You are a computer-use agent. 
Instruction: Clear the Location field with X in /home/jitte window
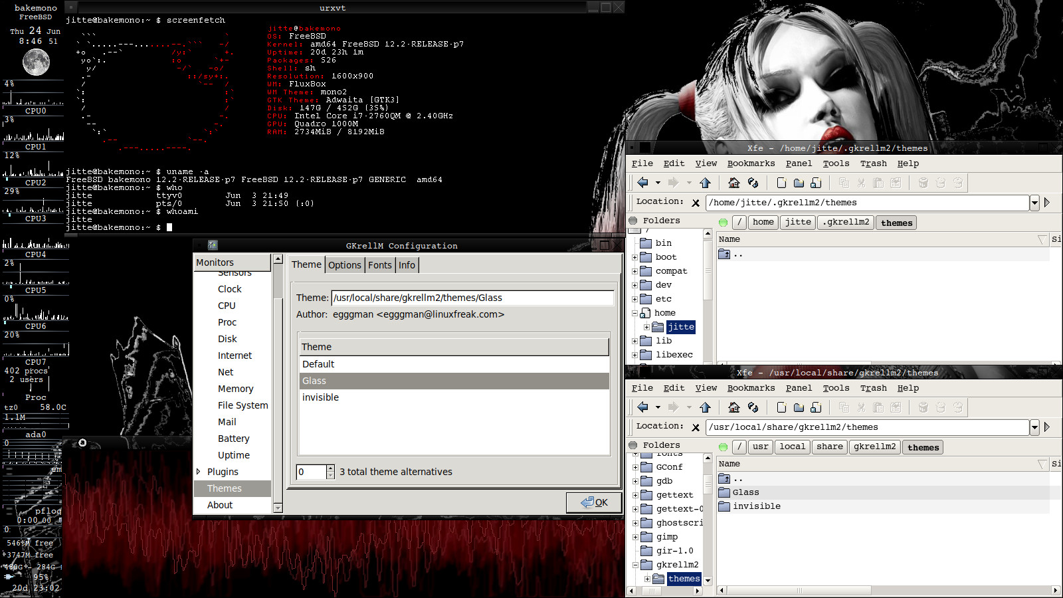click(696, 203)
